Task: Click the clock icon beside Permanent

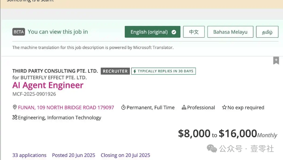Action: (x=123, y=107)
